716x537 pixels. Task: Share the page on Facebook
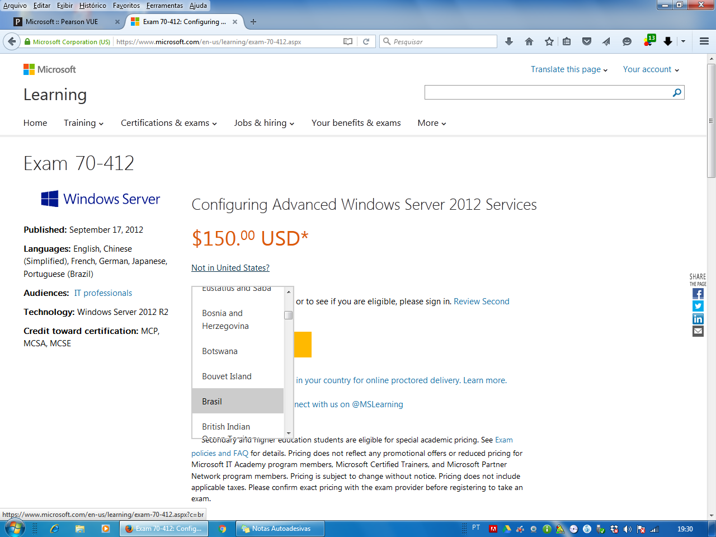[x=698, y=294]
